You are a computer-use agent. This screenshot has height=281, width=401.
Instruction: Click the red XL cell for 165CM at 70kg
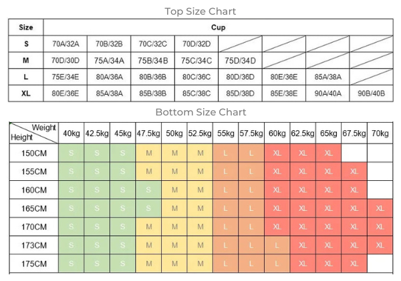click(380, 208)
